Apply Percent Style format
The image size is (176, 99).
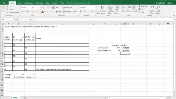(85, 12)
